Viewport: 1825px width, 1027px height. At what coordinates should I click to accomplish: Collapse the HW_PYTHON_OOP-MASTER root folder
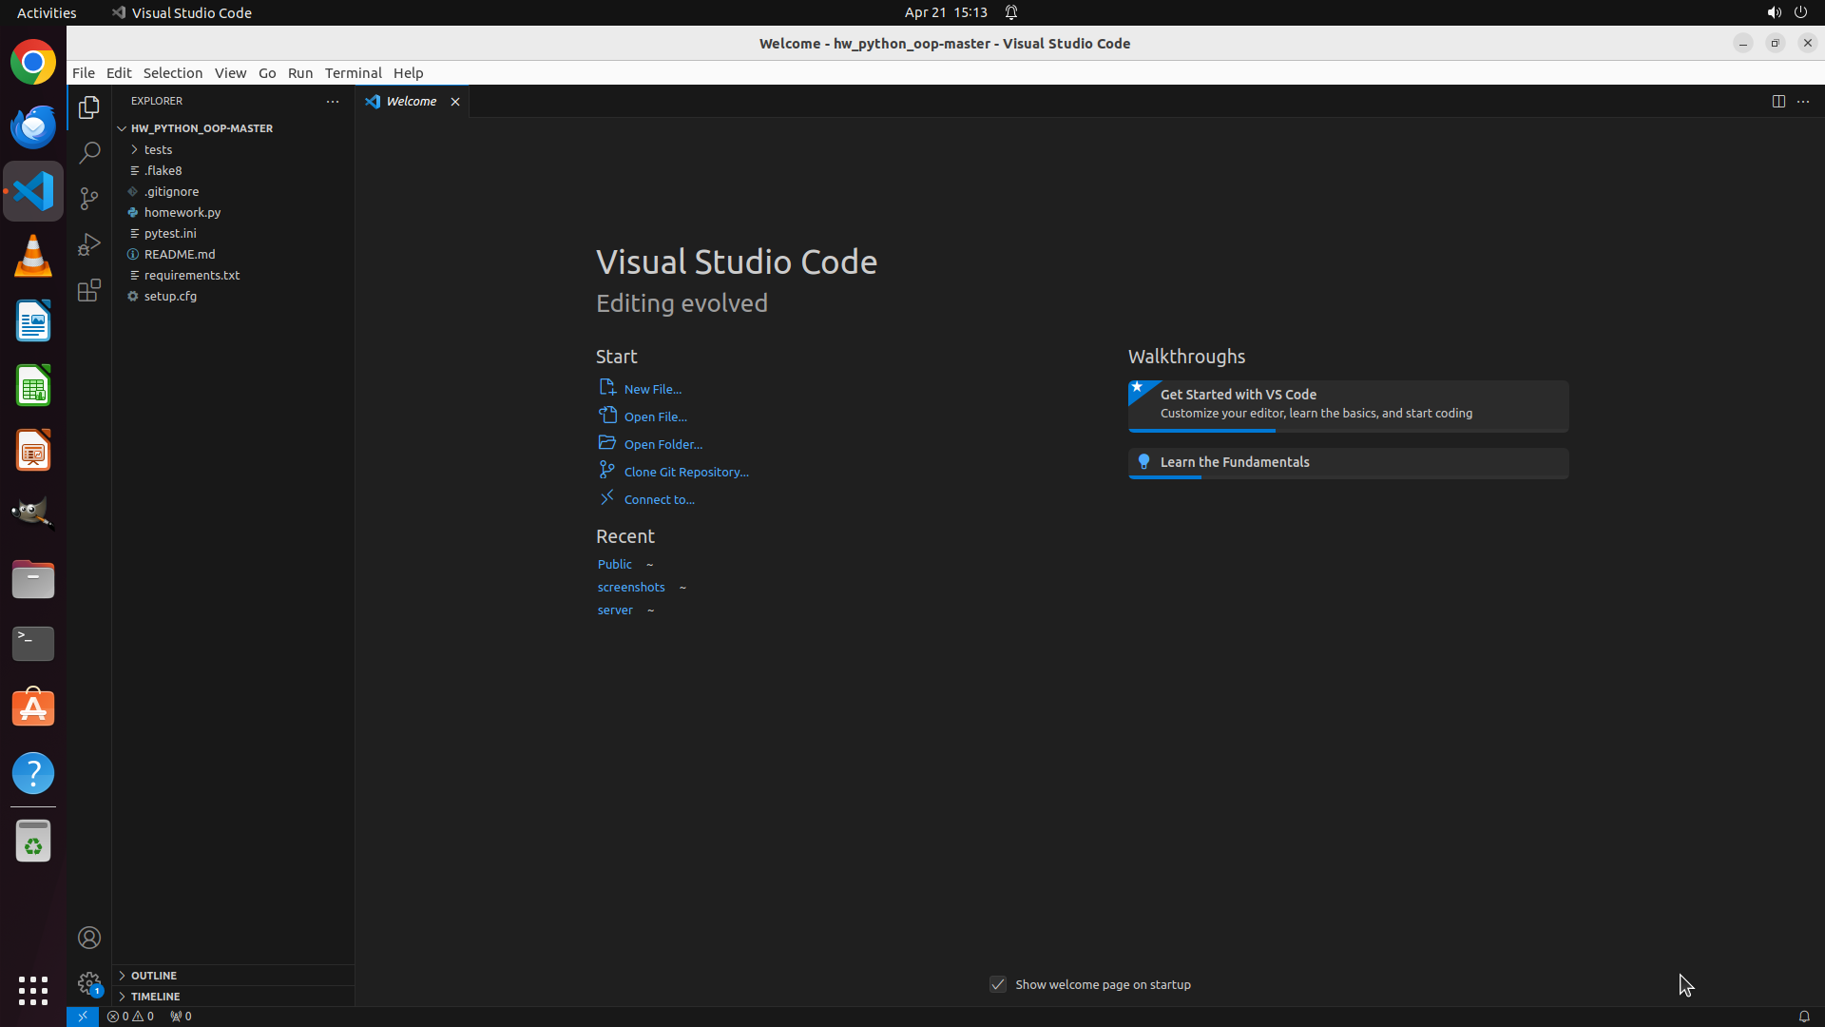pos(201,127)
